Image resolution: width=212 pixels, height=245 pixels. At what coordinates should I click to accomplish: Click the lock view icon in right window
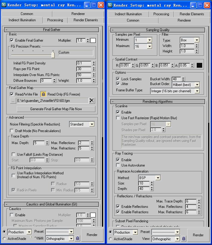tap(184, 239)
